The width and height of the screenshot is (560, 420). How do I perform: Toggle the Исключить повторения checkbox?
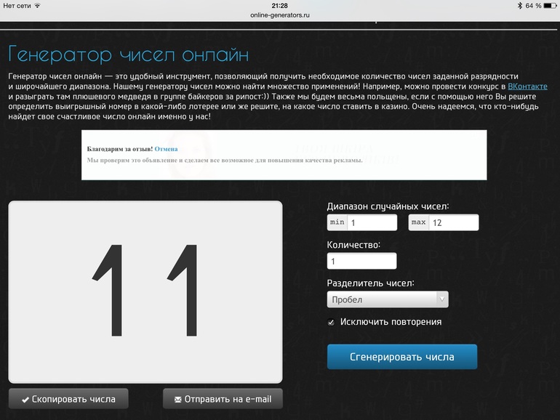click(x=332, y=322)
